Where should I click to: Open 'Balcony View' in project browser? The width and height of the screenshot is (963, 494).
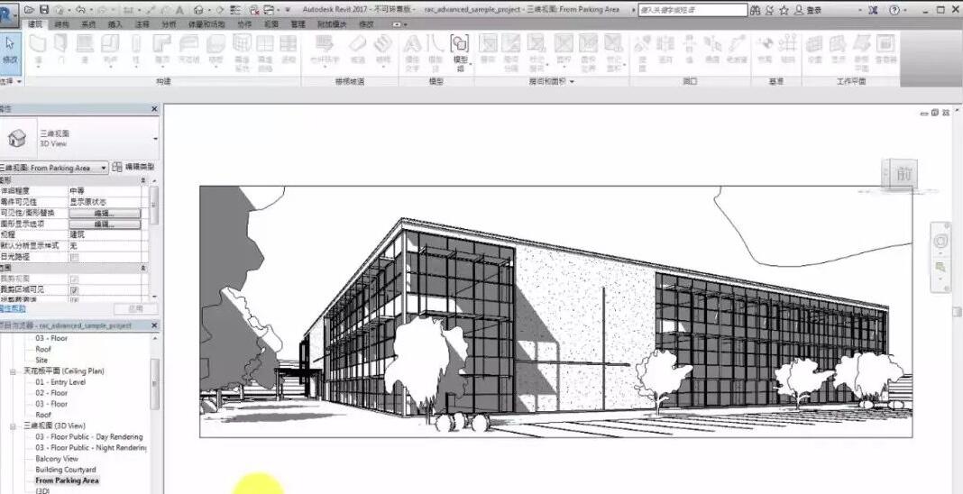click(x=57, y=459)
